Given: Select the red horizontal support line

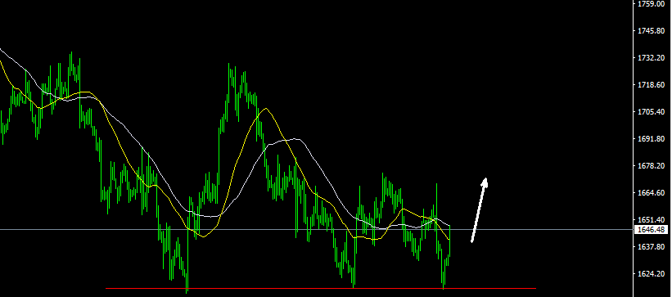Looking at the screenshot, I should [321, 289].
